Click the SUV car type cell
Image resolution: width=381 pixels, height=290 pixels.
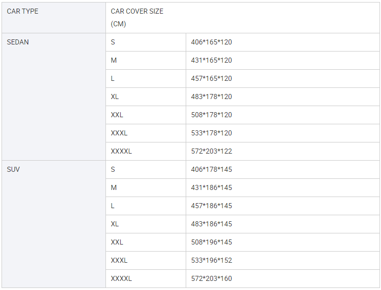(x=14, y=169)
